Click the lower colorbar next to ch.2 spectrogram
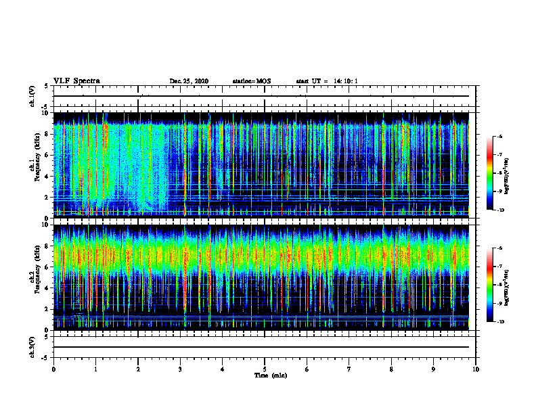The width and height of the screenshot is (536, 414). point(490,285)
